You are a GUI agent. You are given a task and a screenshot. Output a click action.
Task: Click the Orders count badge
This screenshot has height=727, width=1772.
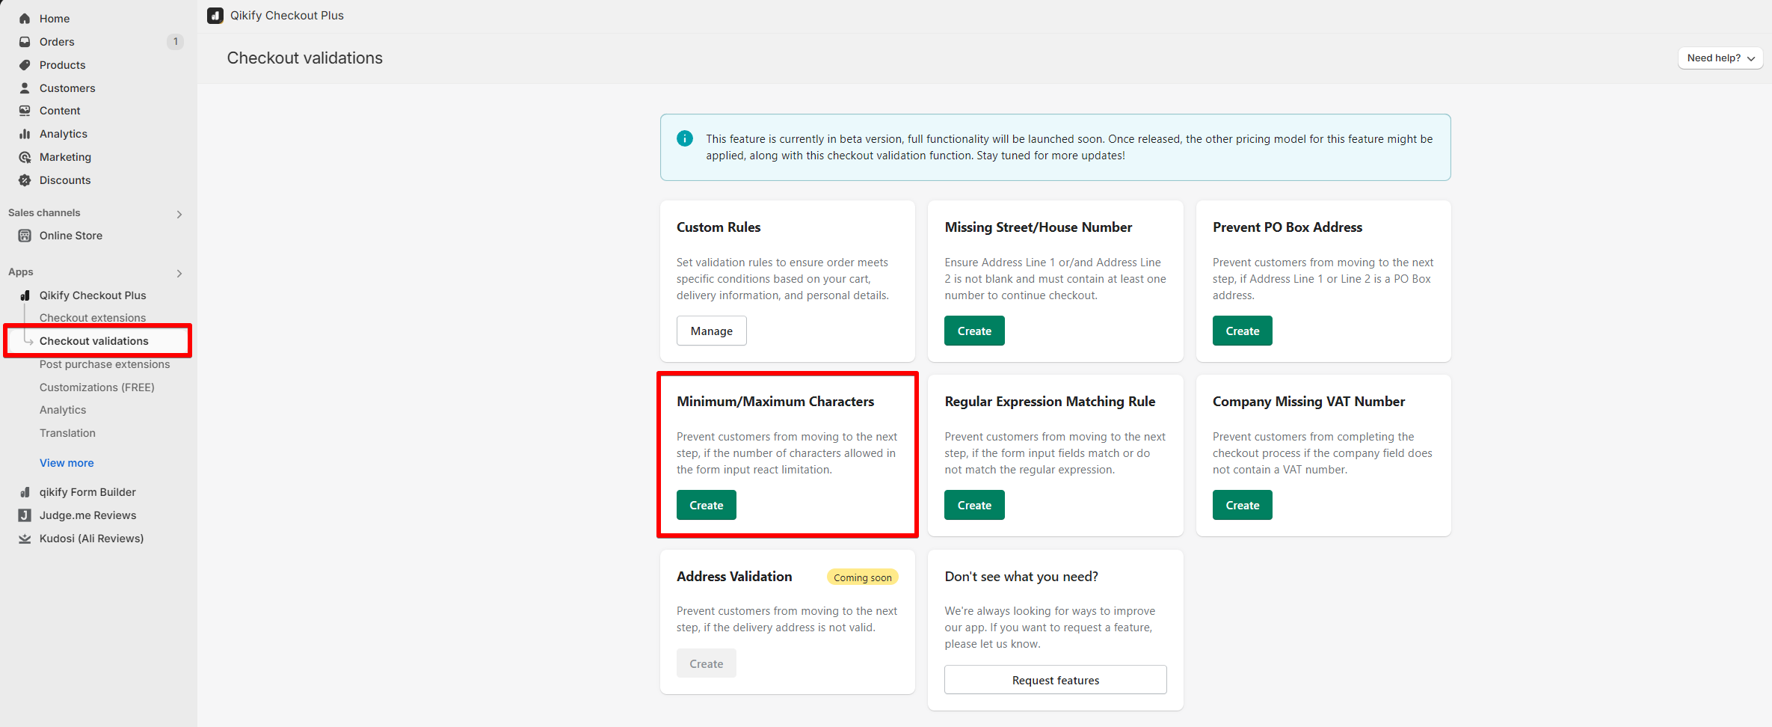[176, 42]
